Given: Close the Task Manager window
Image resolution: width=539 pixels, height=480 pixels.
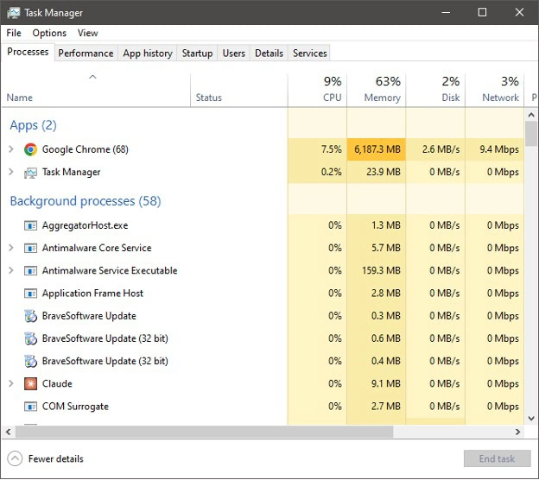Looking at the screenshot, I should [x=519, y=13].
